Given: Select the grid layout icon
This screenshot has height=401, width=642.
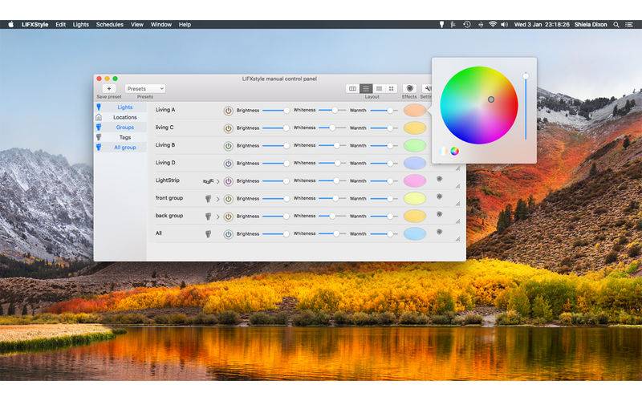Looking at the screenshot, I should 391,88.
